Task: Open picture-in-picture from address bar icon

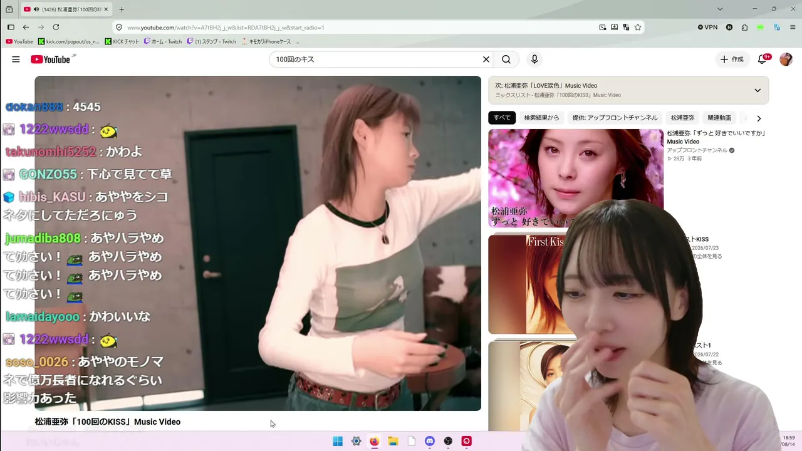Action: [602, 28]
